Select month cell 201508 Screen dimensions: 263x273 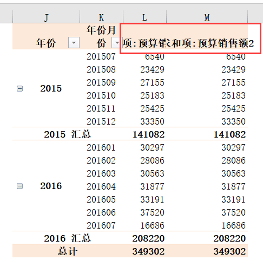click(x=101, y=69)
